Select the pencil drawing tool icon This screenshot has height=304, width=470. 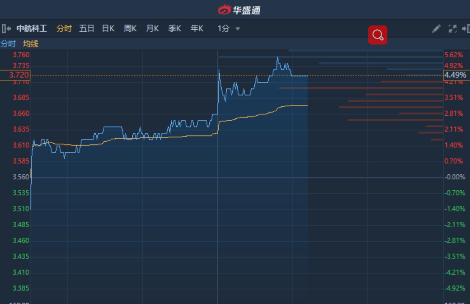(x=436, y=29)
